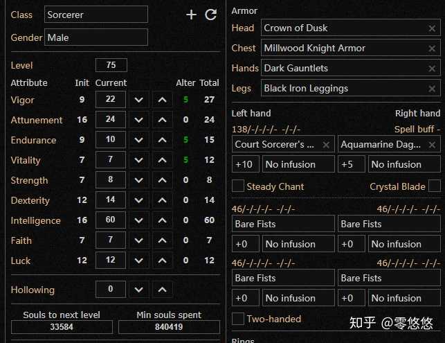Click the Attunement current value field
Image resolution: width=445 pixels, height=343 pixels.
click(111, 120)
